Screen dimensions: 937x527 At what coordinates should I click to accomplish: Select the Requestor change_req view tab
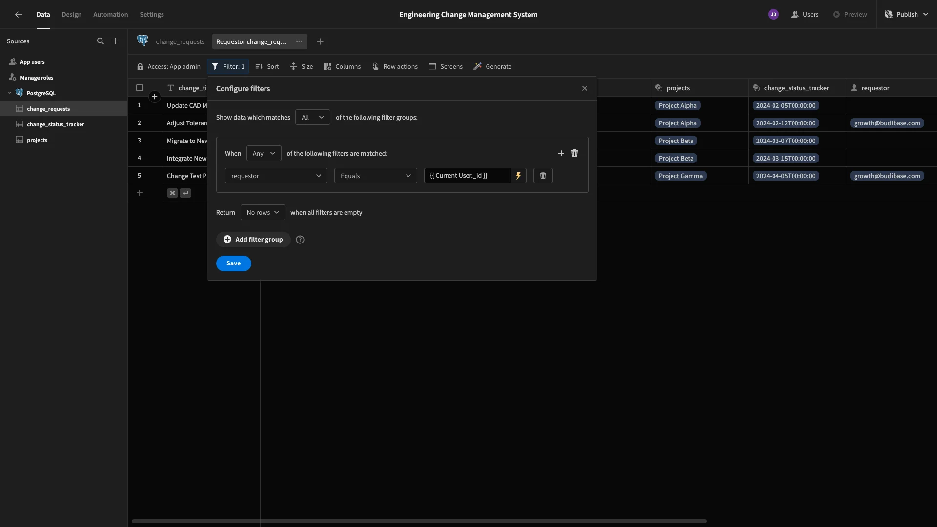251,41
